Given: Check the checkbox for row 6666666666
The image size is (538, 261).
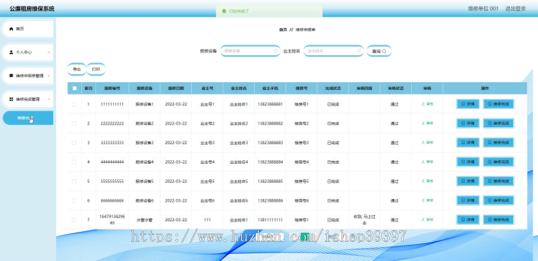Looking at the screenshot, I should coord(74,200).
